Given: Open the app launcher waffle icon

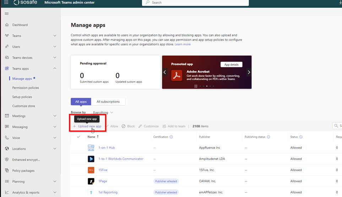Looking at the screenshot, I should (x=6, y=2).
